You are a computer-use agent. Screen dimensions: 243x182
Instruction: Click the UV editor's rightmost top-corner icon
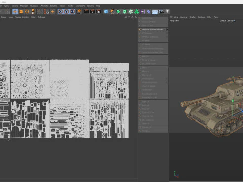click(x=136, y=17)
